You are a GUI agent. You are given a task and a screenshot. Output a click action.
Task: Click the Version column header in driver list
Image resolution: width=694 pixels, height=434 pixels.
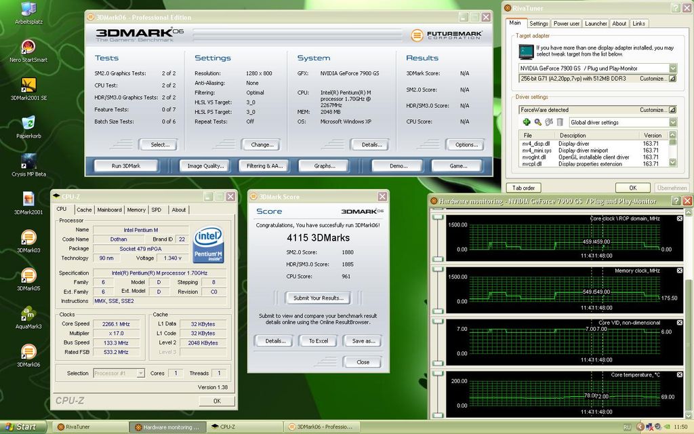click(x=654, y=135)
